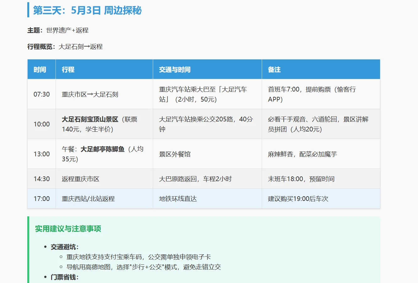Image resolution: width=418 pixels, height=283 pixels.
Task: Click the 实用建议与注意事项 section heading
Action: 69,229
